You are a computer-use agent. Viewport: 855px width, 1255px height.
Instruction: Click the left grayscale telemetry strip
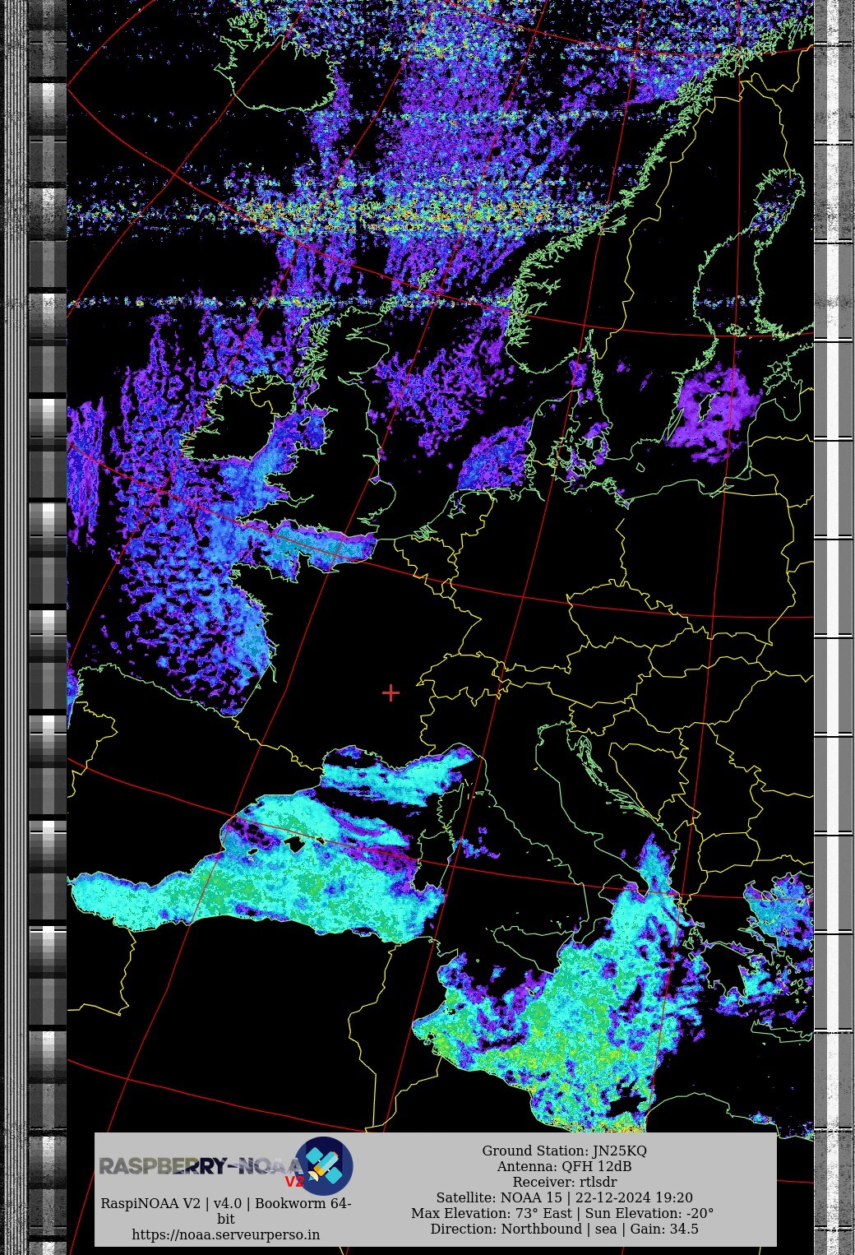point(47,576)
